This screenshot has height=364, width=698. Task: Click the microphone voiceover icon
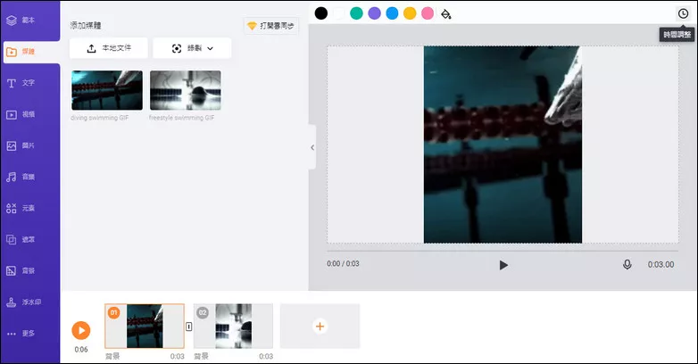click(627, 265)
